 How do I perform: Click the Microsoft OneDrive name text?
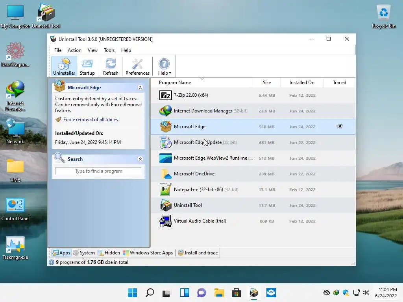tap(194, 174)
